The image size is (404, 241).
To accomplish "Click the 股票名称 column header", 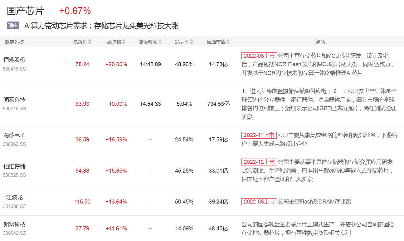I will click(14, 42).
